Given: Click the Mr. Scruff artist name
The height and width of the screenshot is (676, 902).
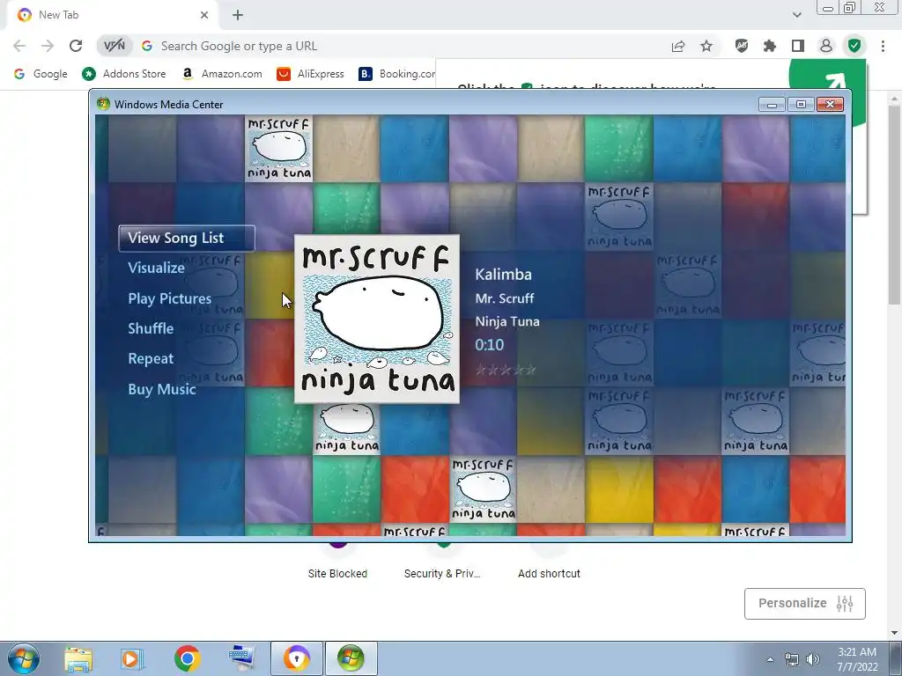Looking at the screenshot, I should click(504, 298).
